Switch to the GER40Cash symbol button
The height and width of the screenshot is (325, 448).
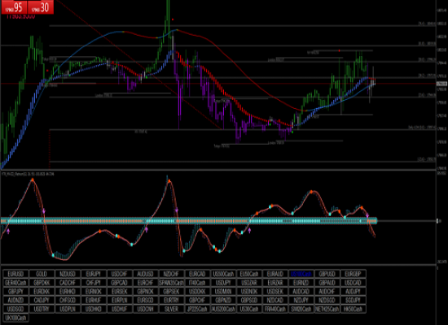point(15,283)
